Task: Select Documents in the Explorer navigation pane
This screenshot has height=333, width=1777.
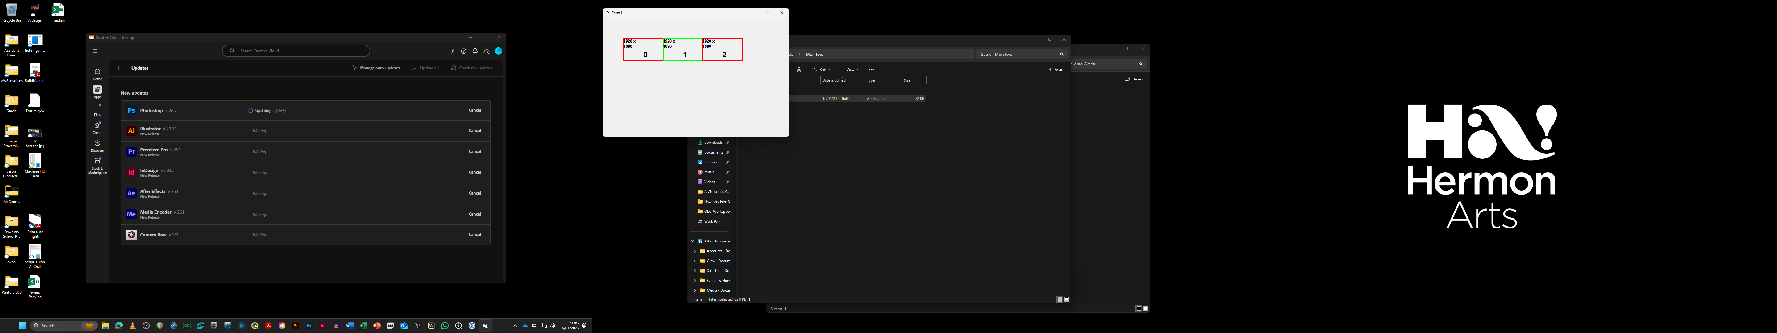Action: [x=713, y=152]
